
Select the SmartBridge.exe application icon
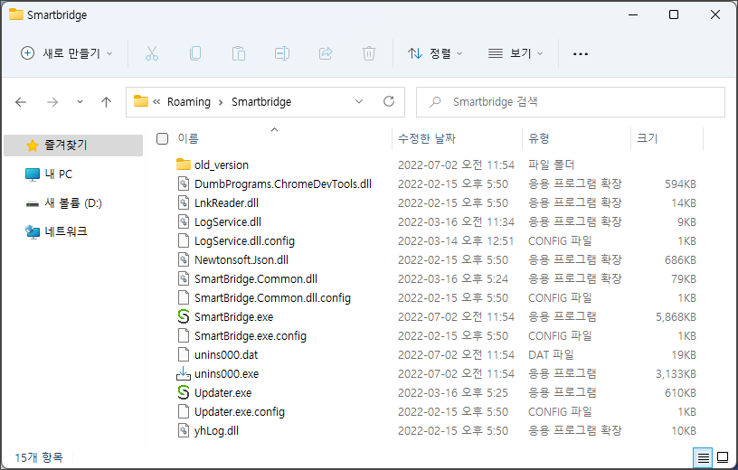click(x=184, y=316)
